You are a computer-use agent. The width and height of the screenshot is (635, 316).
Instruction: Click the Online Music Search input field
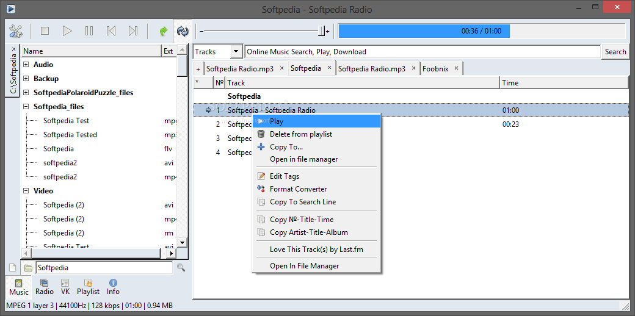click(x=423, y=52)
